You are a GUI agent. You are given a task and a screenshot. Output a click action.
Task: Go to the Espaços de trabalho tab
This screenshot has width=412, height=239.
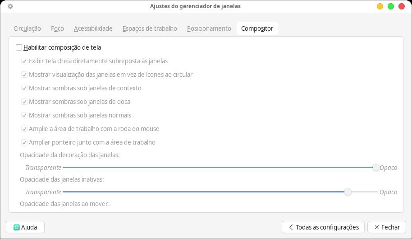click(150, 28)
